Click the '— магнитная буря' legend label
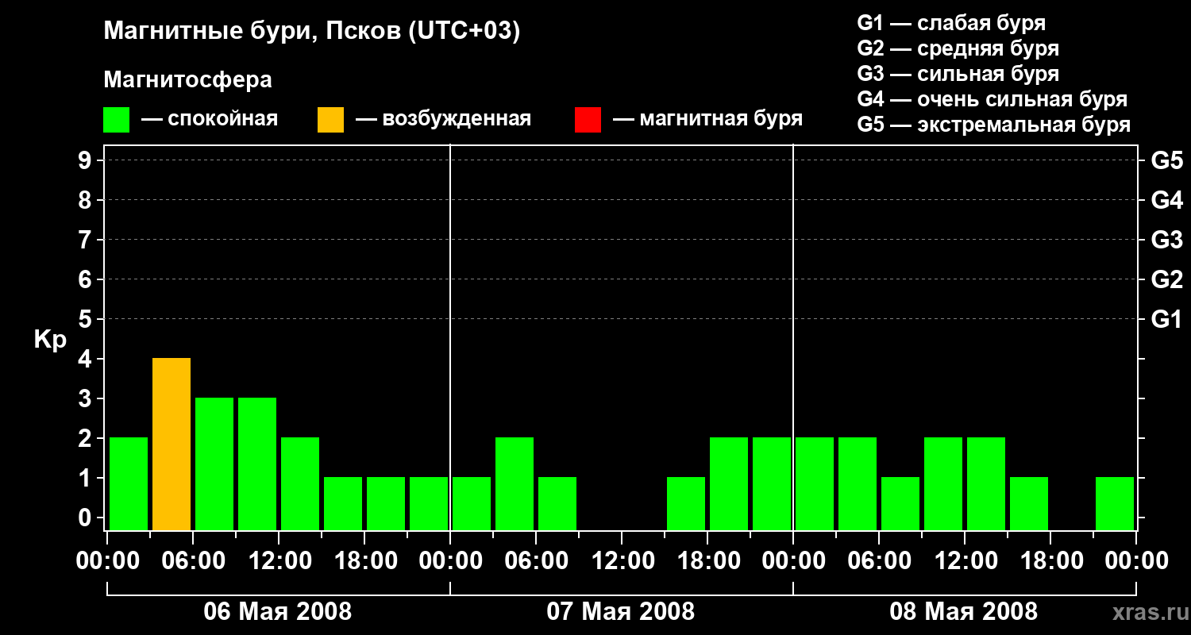The width and height of the screenshot is (1191, 635). (x=707, y=119)
